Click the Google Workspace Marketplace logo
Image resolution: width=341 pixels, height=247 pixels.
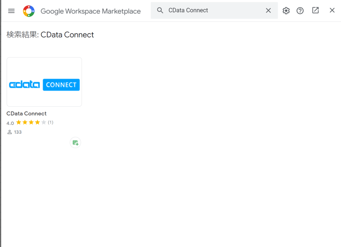29,11
